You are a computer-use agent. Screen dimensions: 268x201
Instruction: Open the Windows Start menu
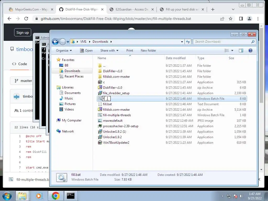pos(7,196)
